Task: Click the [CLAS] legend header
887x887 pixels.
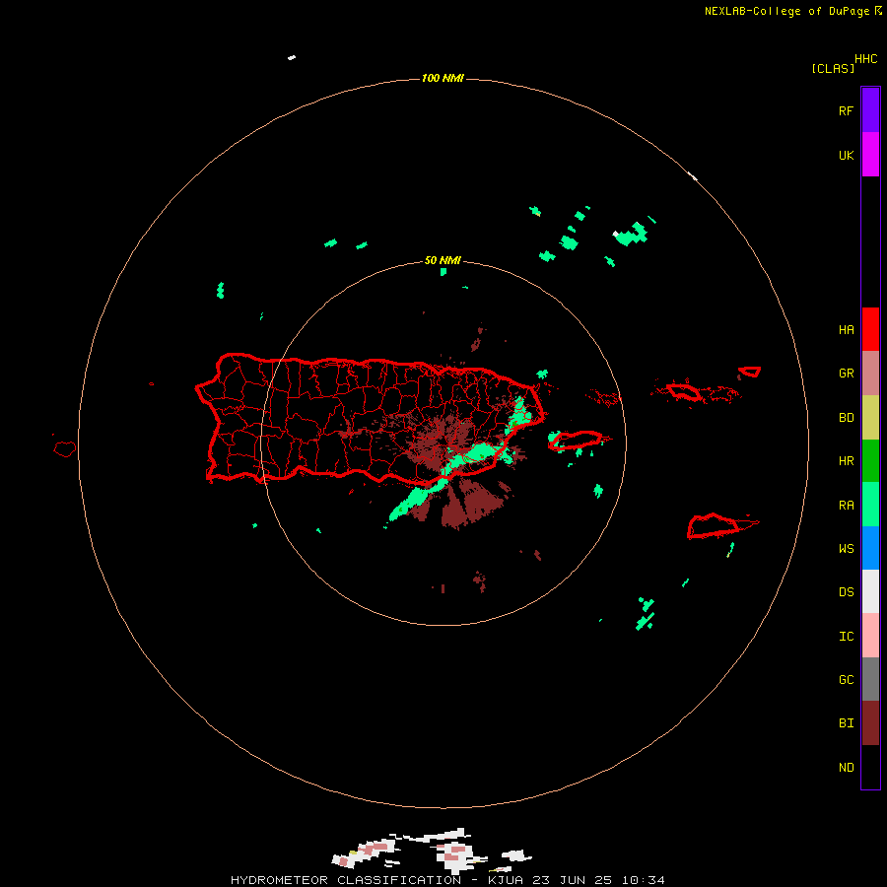Action: [833, 68]
